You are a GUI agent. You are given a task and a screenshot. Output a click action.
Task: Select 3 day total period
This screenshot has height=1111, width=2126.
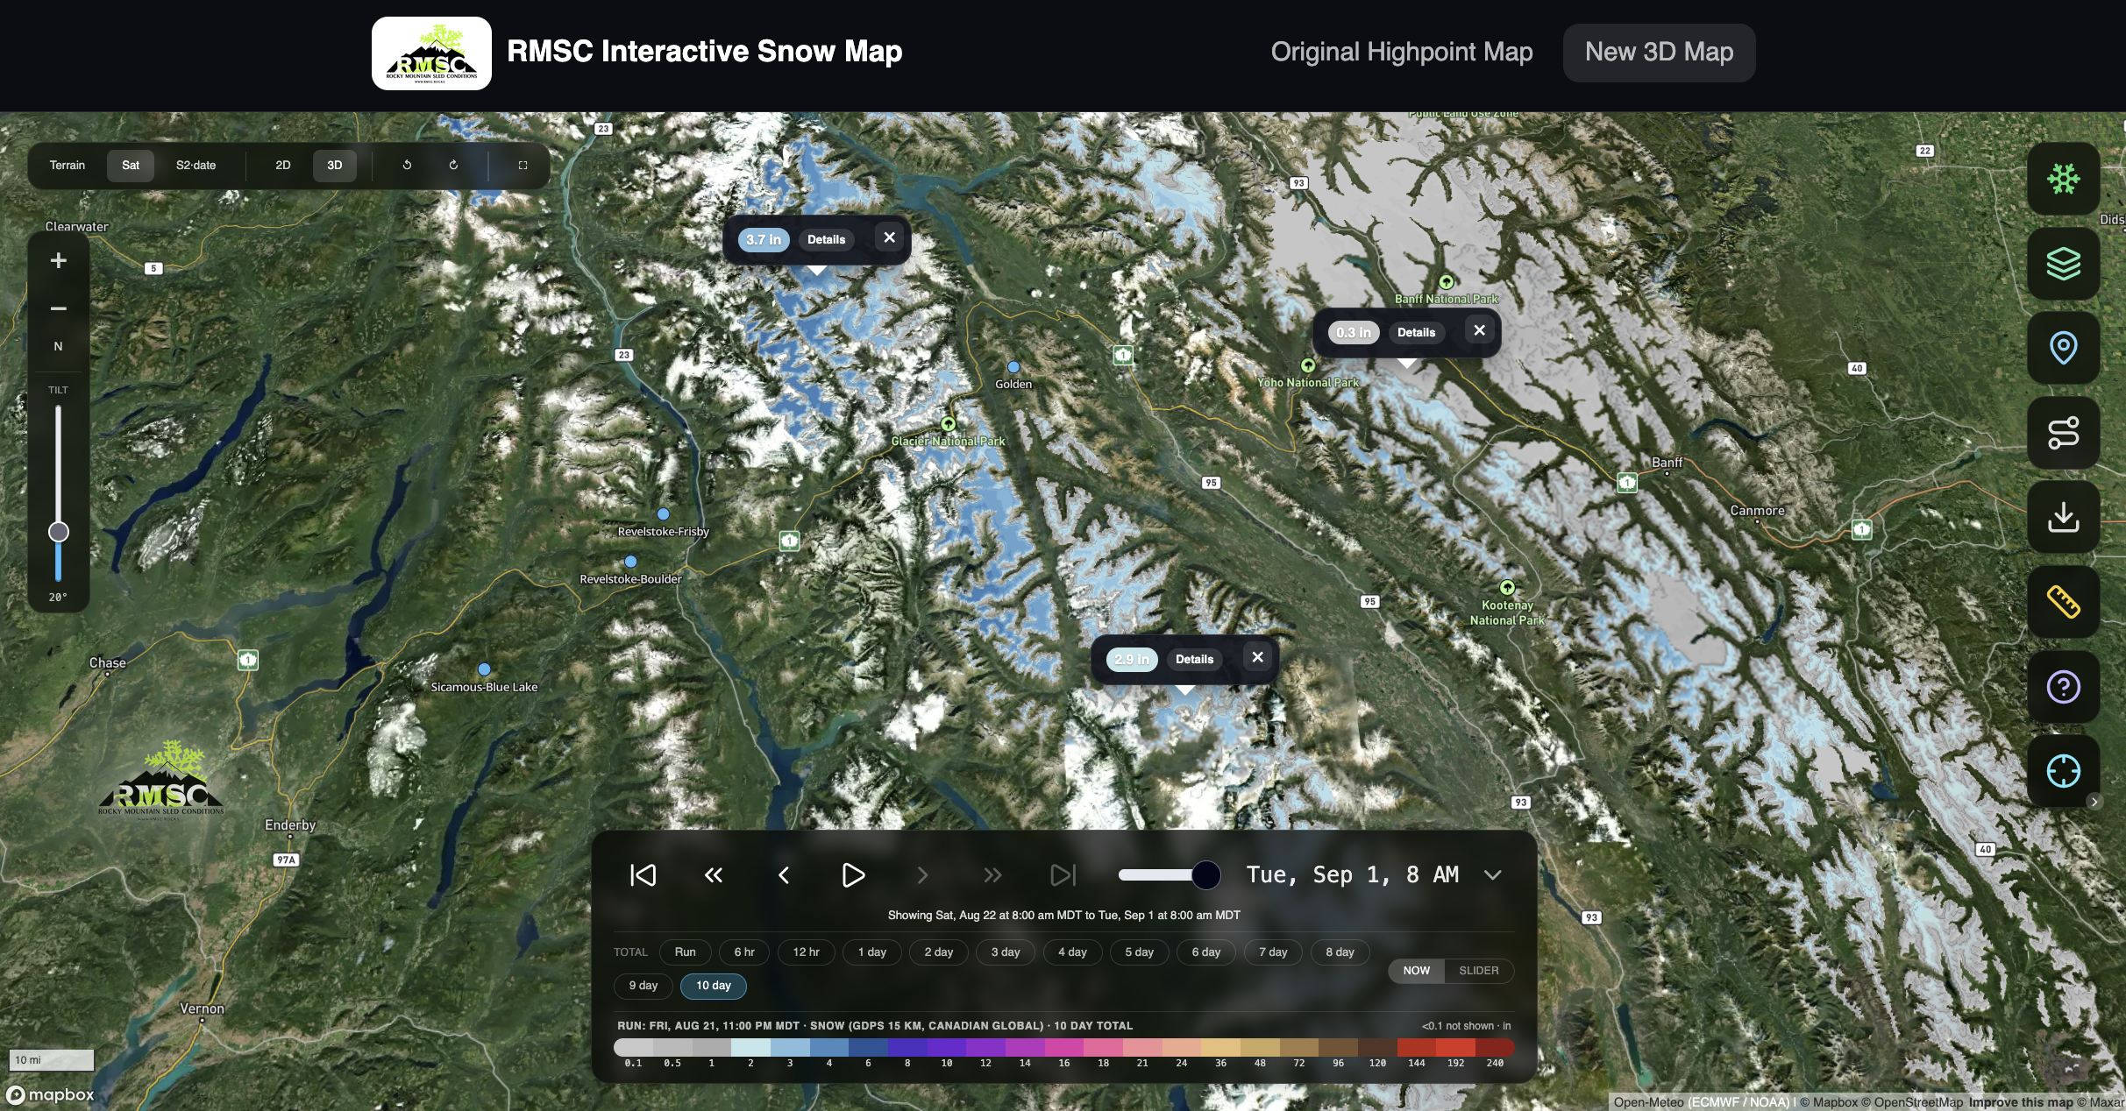(x=1006, y=952)
